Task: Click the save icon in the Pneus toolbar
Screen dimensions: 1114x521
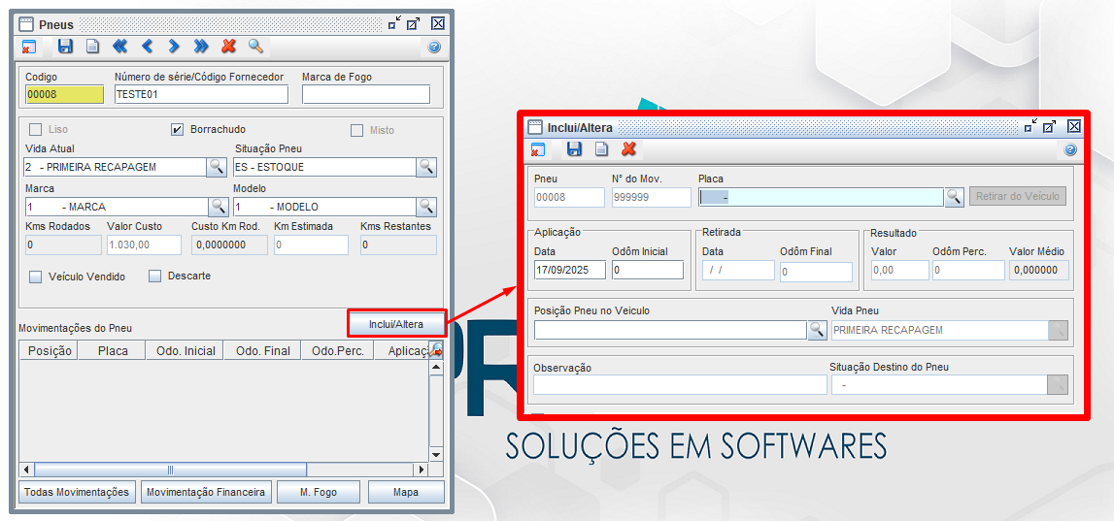Action: pos(65,46)
